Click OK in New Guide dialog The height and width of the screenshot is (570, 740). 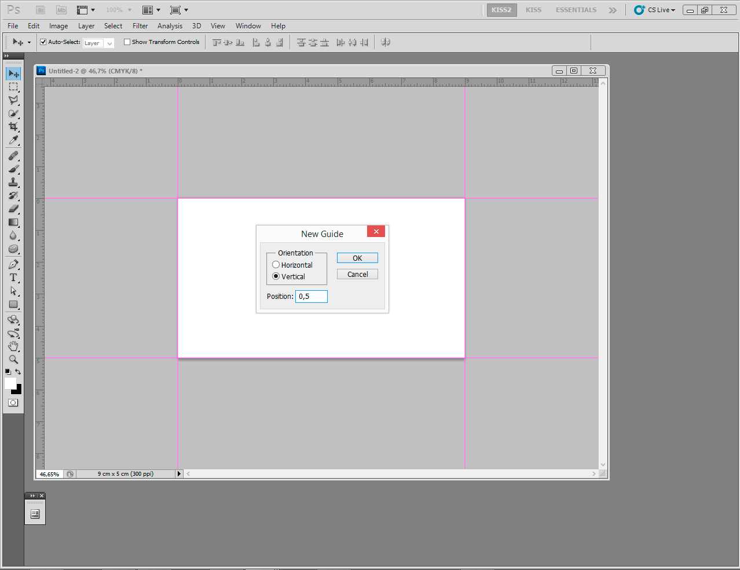[x=357, y=258]
